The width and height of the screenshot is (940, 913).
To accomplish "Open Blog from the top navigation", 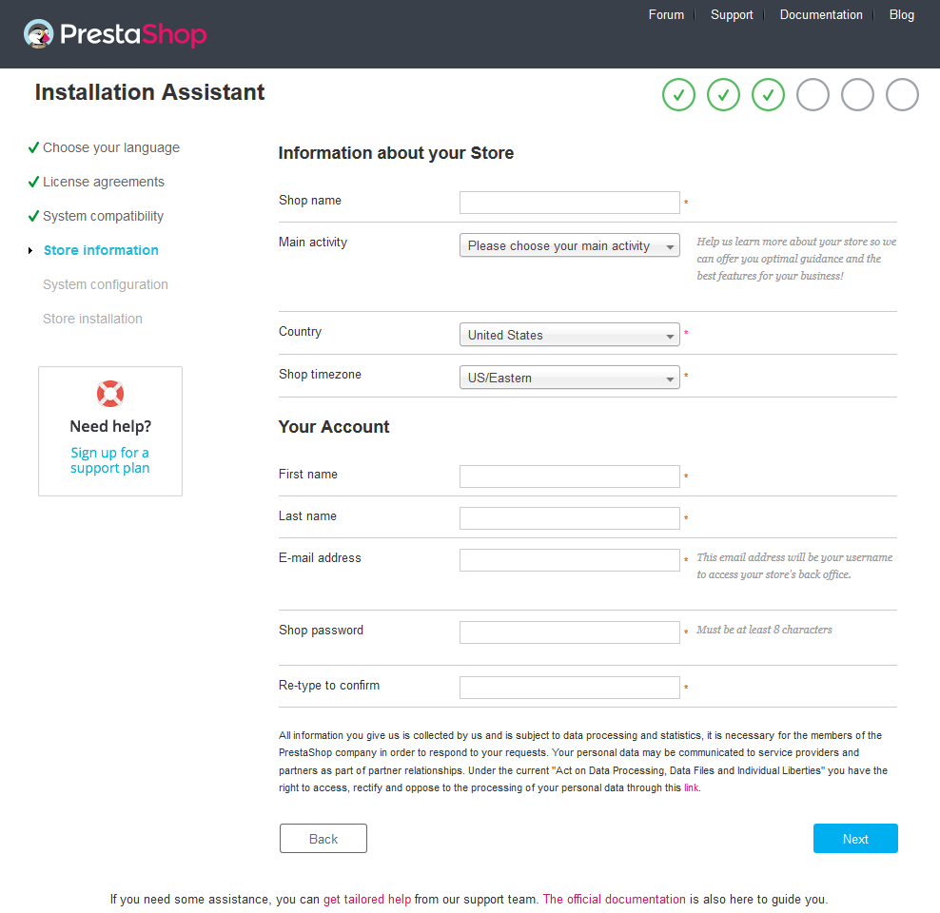I will tap(901, 14).
